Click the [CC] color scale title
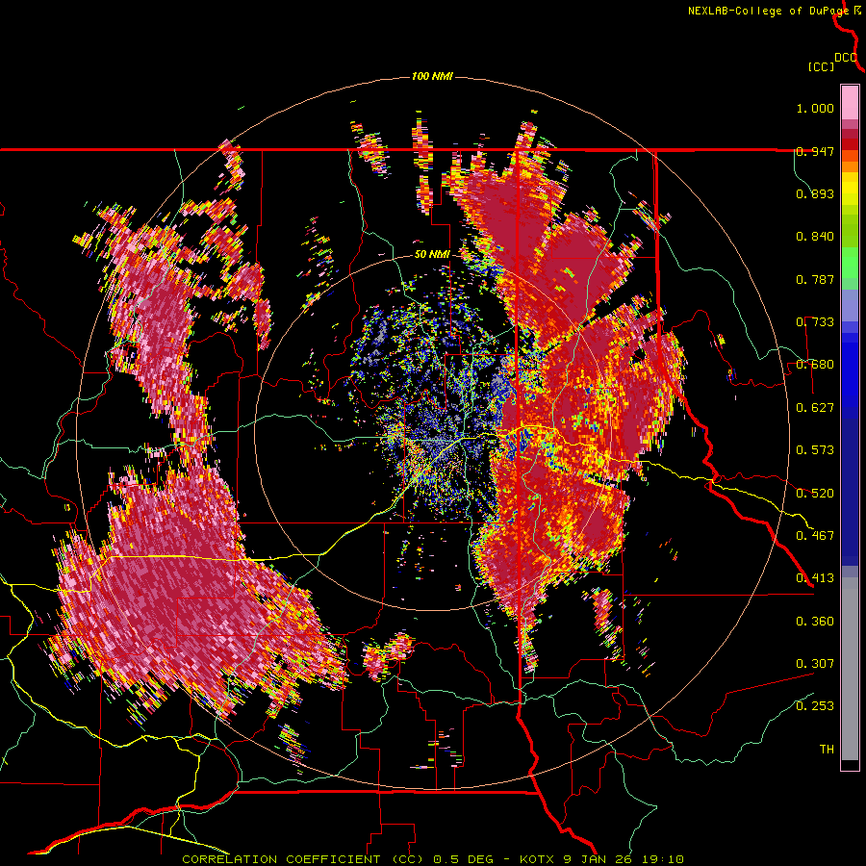This screenshot has height=866, width=866. (x=822, y=67)
